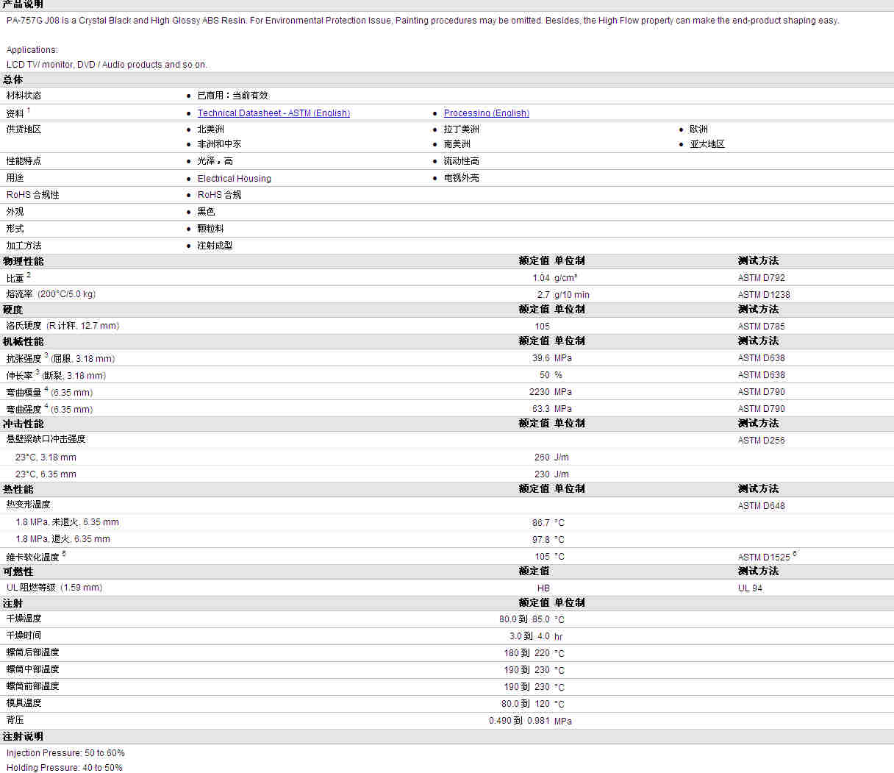Image resolution: width=894 pixels, height=773 pixels.
Task: Select the 机械性能 section header
Action: [23, 341]
